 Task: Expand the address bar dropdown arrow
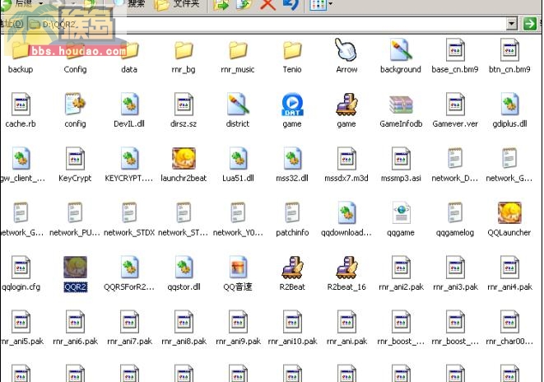click(511, 24)
